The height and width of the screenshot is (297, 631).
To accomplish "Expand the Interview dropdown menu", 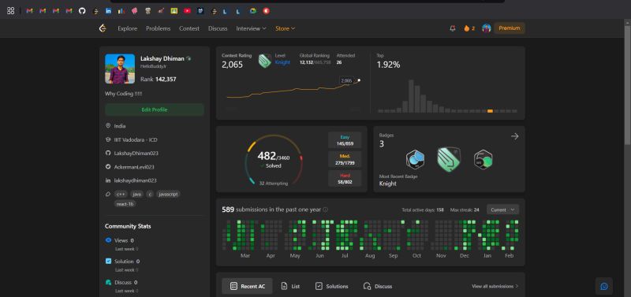I will click(251, 28).
